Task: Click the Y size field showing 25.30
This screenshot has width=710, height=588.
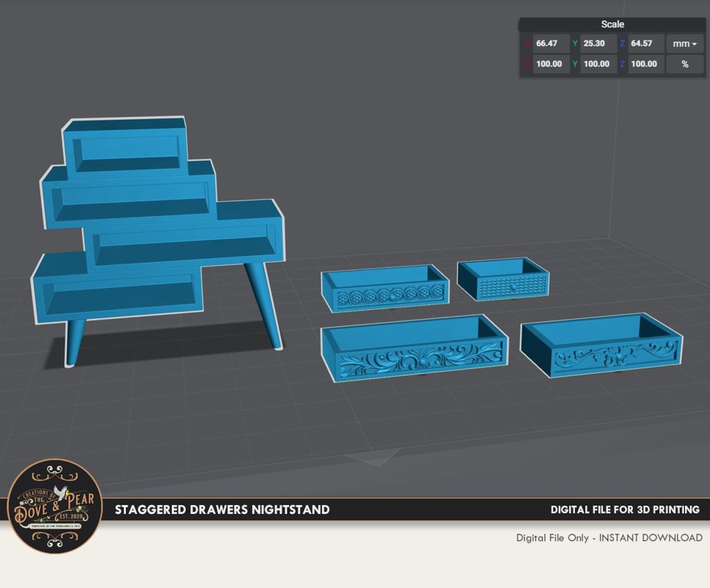Action: click(598, 43)
